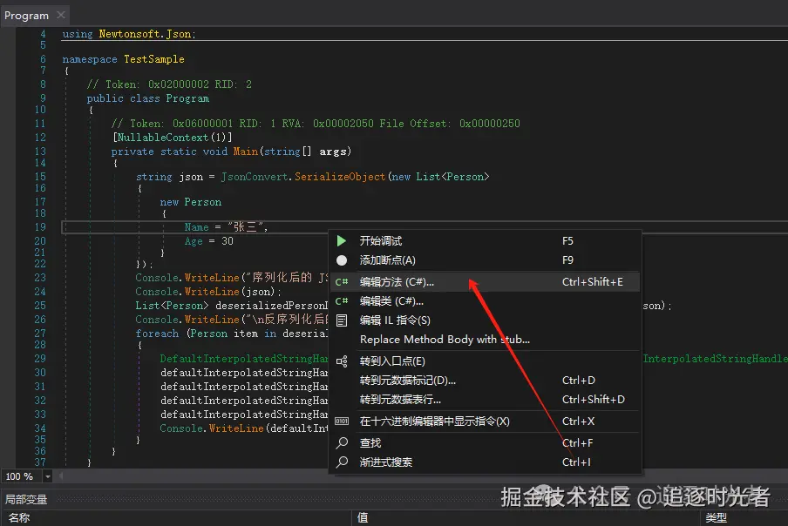Click Newtonsoft.Json in the using line
The height and width of the screenshot is (526, 788).
pos(146,34)
